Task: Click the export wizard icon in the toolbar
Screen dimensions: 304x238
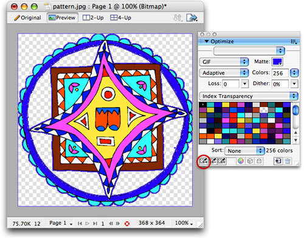Action: 192,18
